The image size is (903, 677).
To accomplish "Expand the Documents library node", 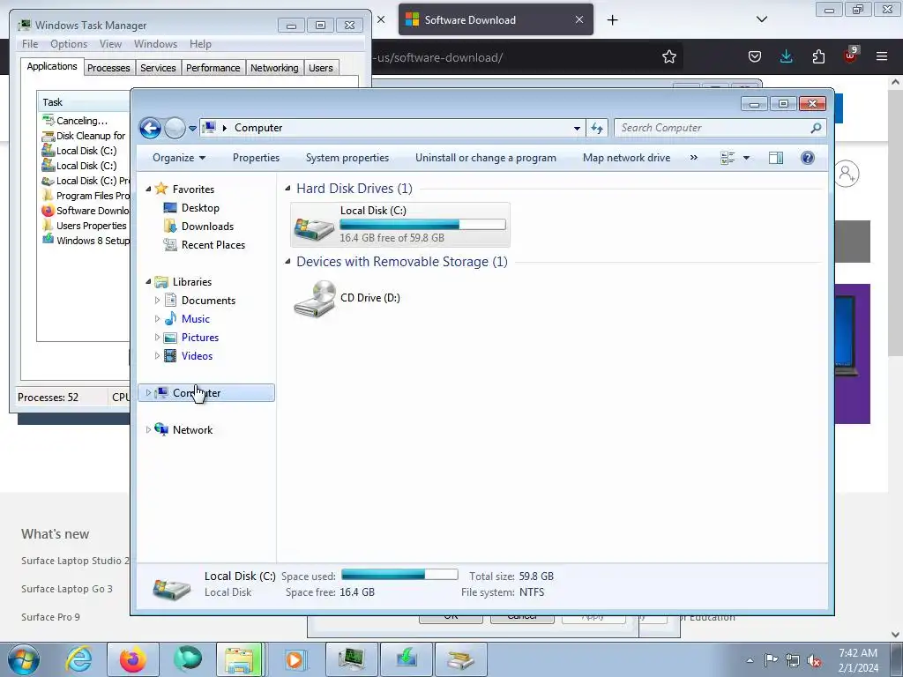I will click(x=157, y=300).
